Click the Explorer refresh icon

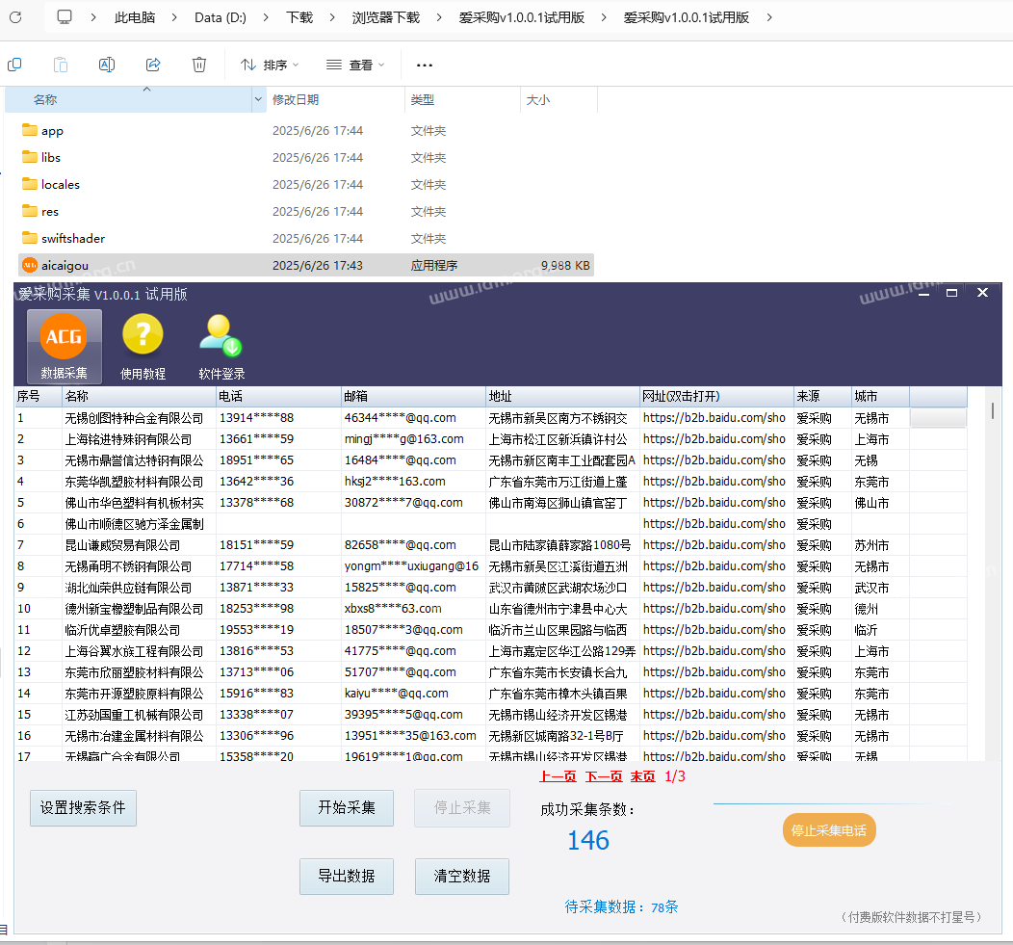click(x=15, y=17)
